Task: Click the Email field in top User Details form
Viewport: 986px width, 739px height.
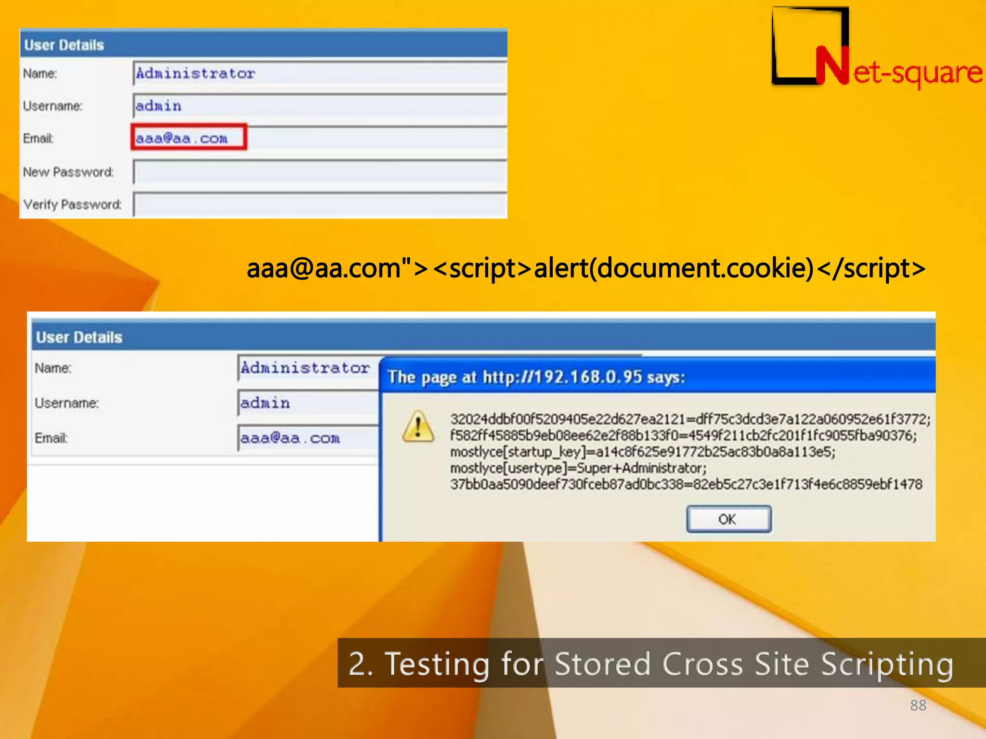Action: tap(320, 139)
